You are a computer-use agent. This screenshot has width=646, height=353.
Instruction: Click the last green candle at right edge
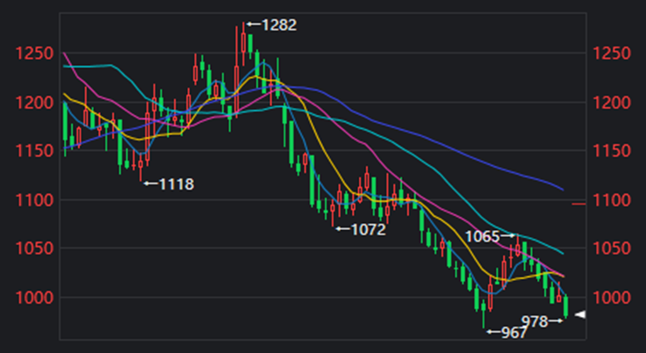coord(566,306)
